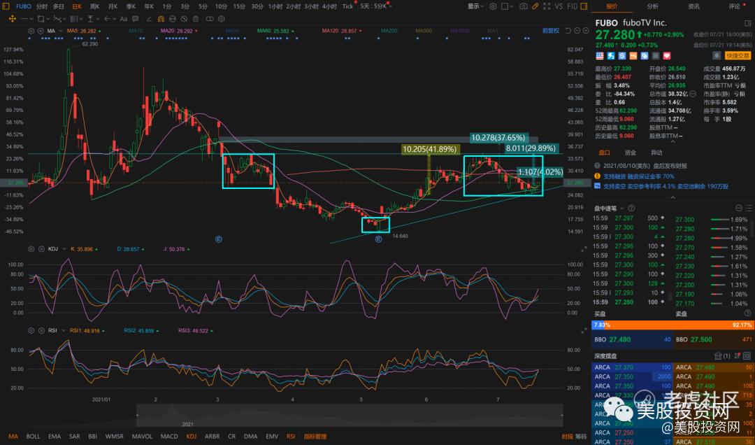Open the 5天:5分K period dropdown
The width and height of the screenshot is (755, 445).
pos(375,6)
